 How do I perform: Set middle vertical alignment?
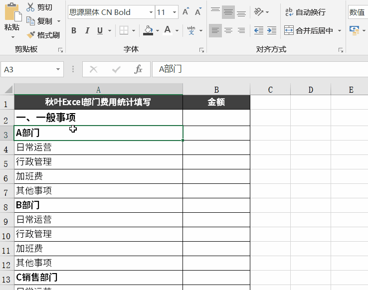(228, 12)
